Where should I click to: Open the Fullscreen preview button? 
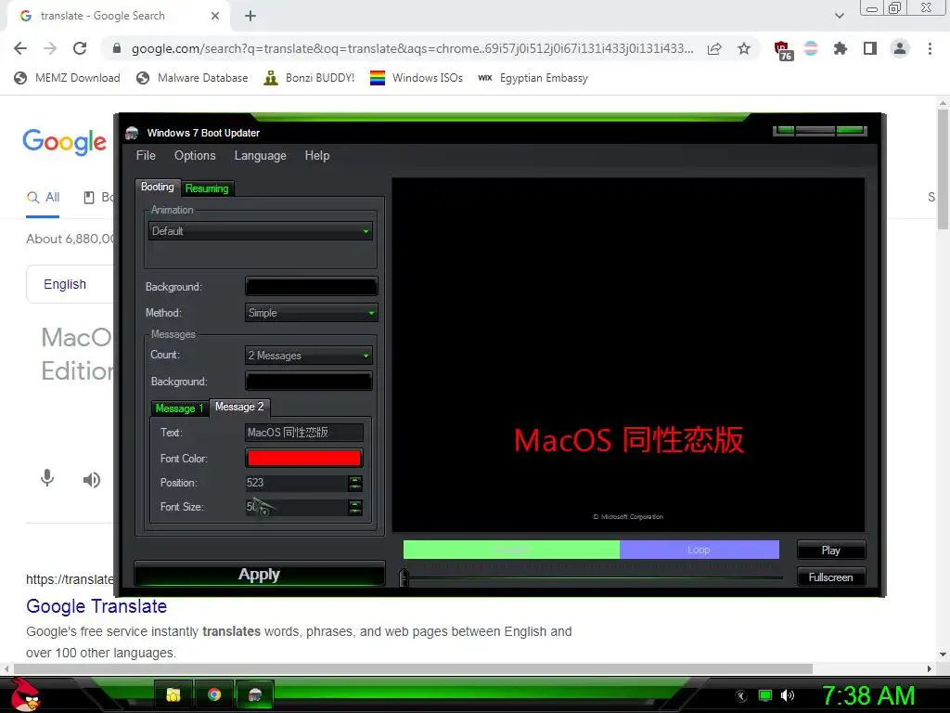tap(831, 577)
